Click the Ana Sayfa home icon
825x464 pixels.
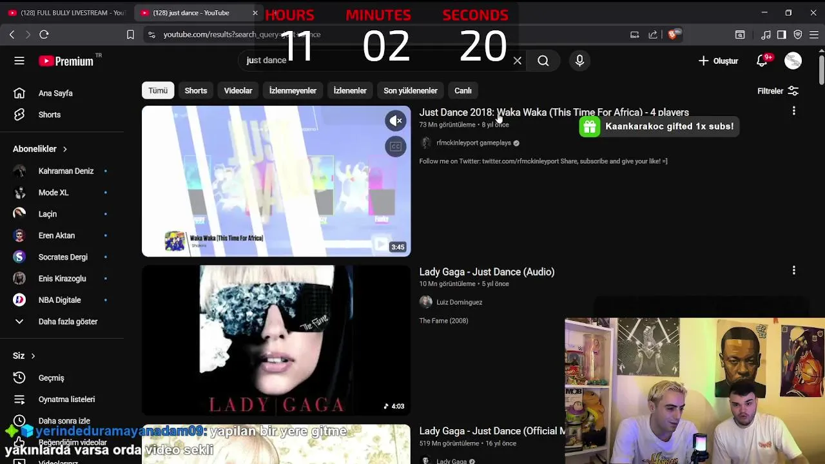[x=19, y=93]
